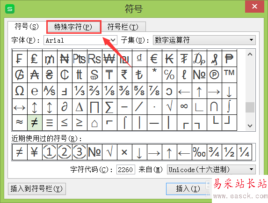Close the 符号 dialog window
The height and width of the screenshot is (203, 268).
click(254, 7)
